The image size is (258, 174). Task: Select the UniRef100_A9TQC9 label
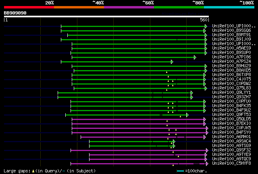pos(231,159)
